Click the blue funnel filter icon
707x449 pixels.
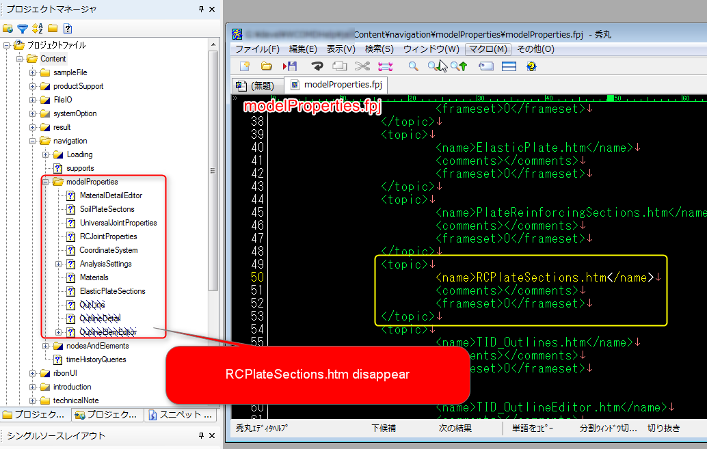click(x=23, y=29)
